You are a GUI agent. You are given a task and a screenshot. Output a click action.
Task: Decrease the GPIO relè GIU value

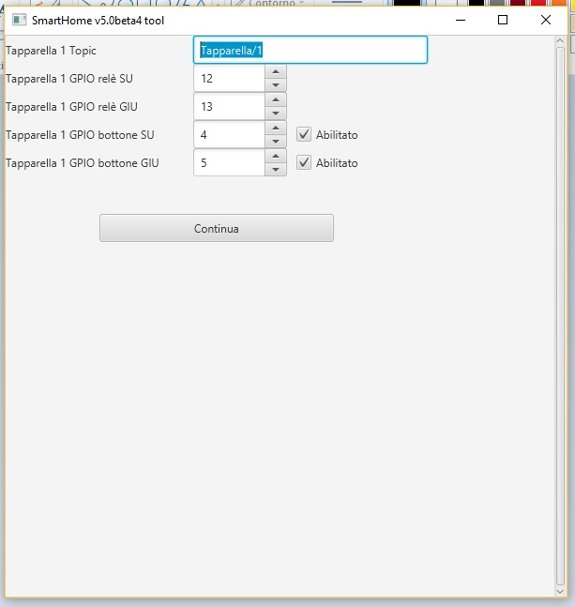click(x=276, y=114)
